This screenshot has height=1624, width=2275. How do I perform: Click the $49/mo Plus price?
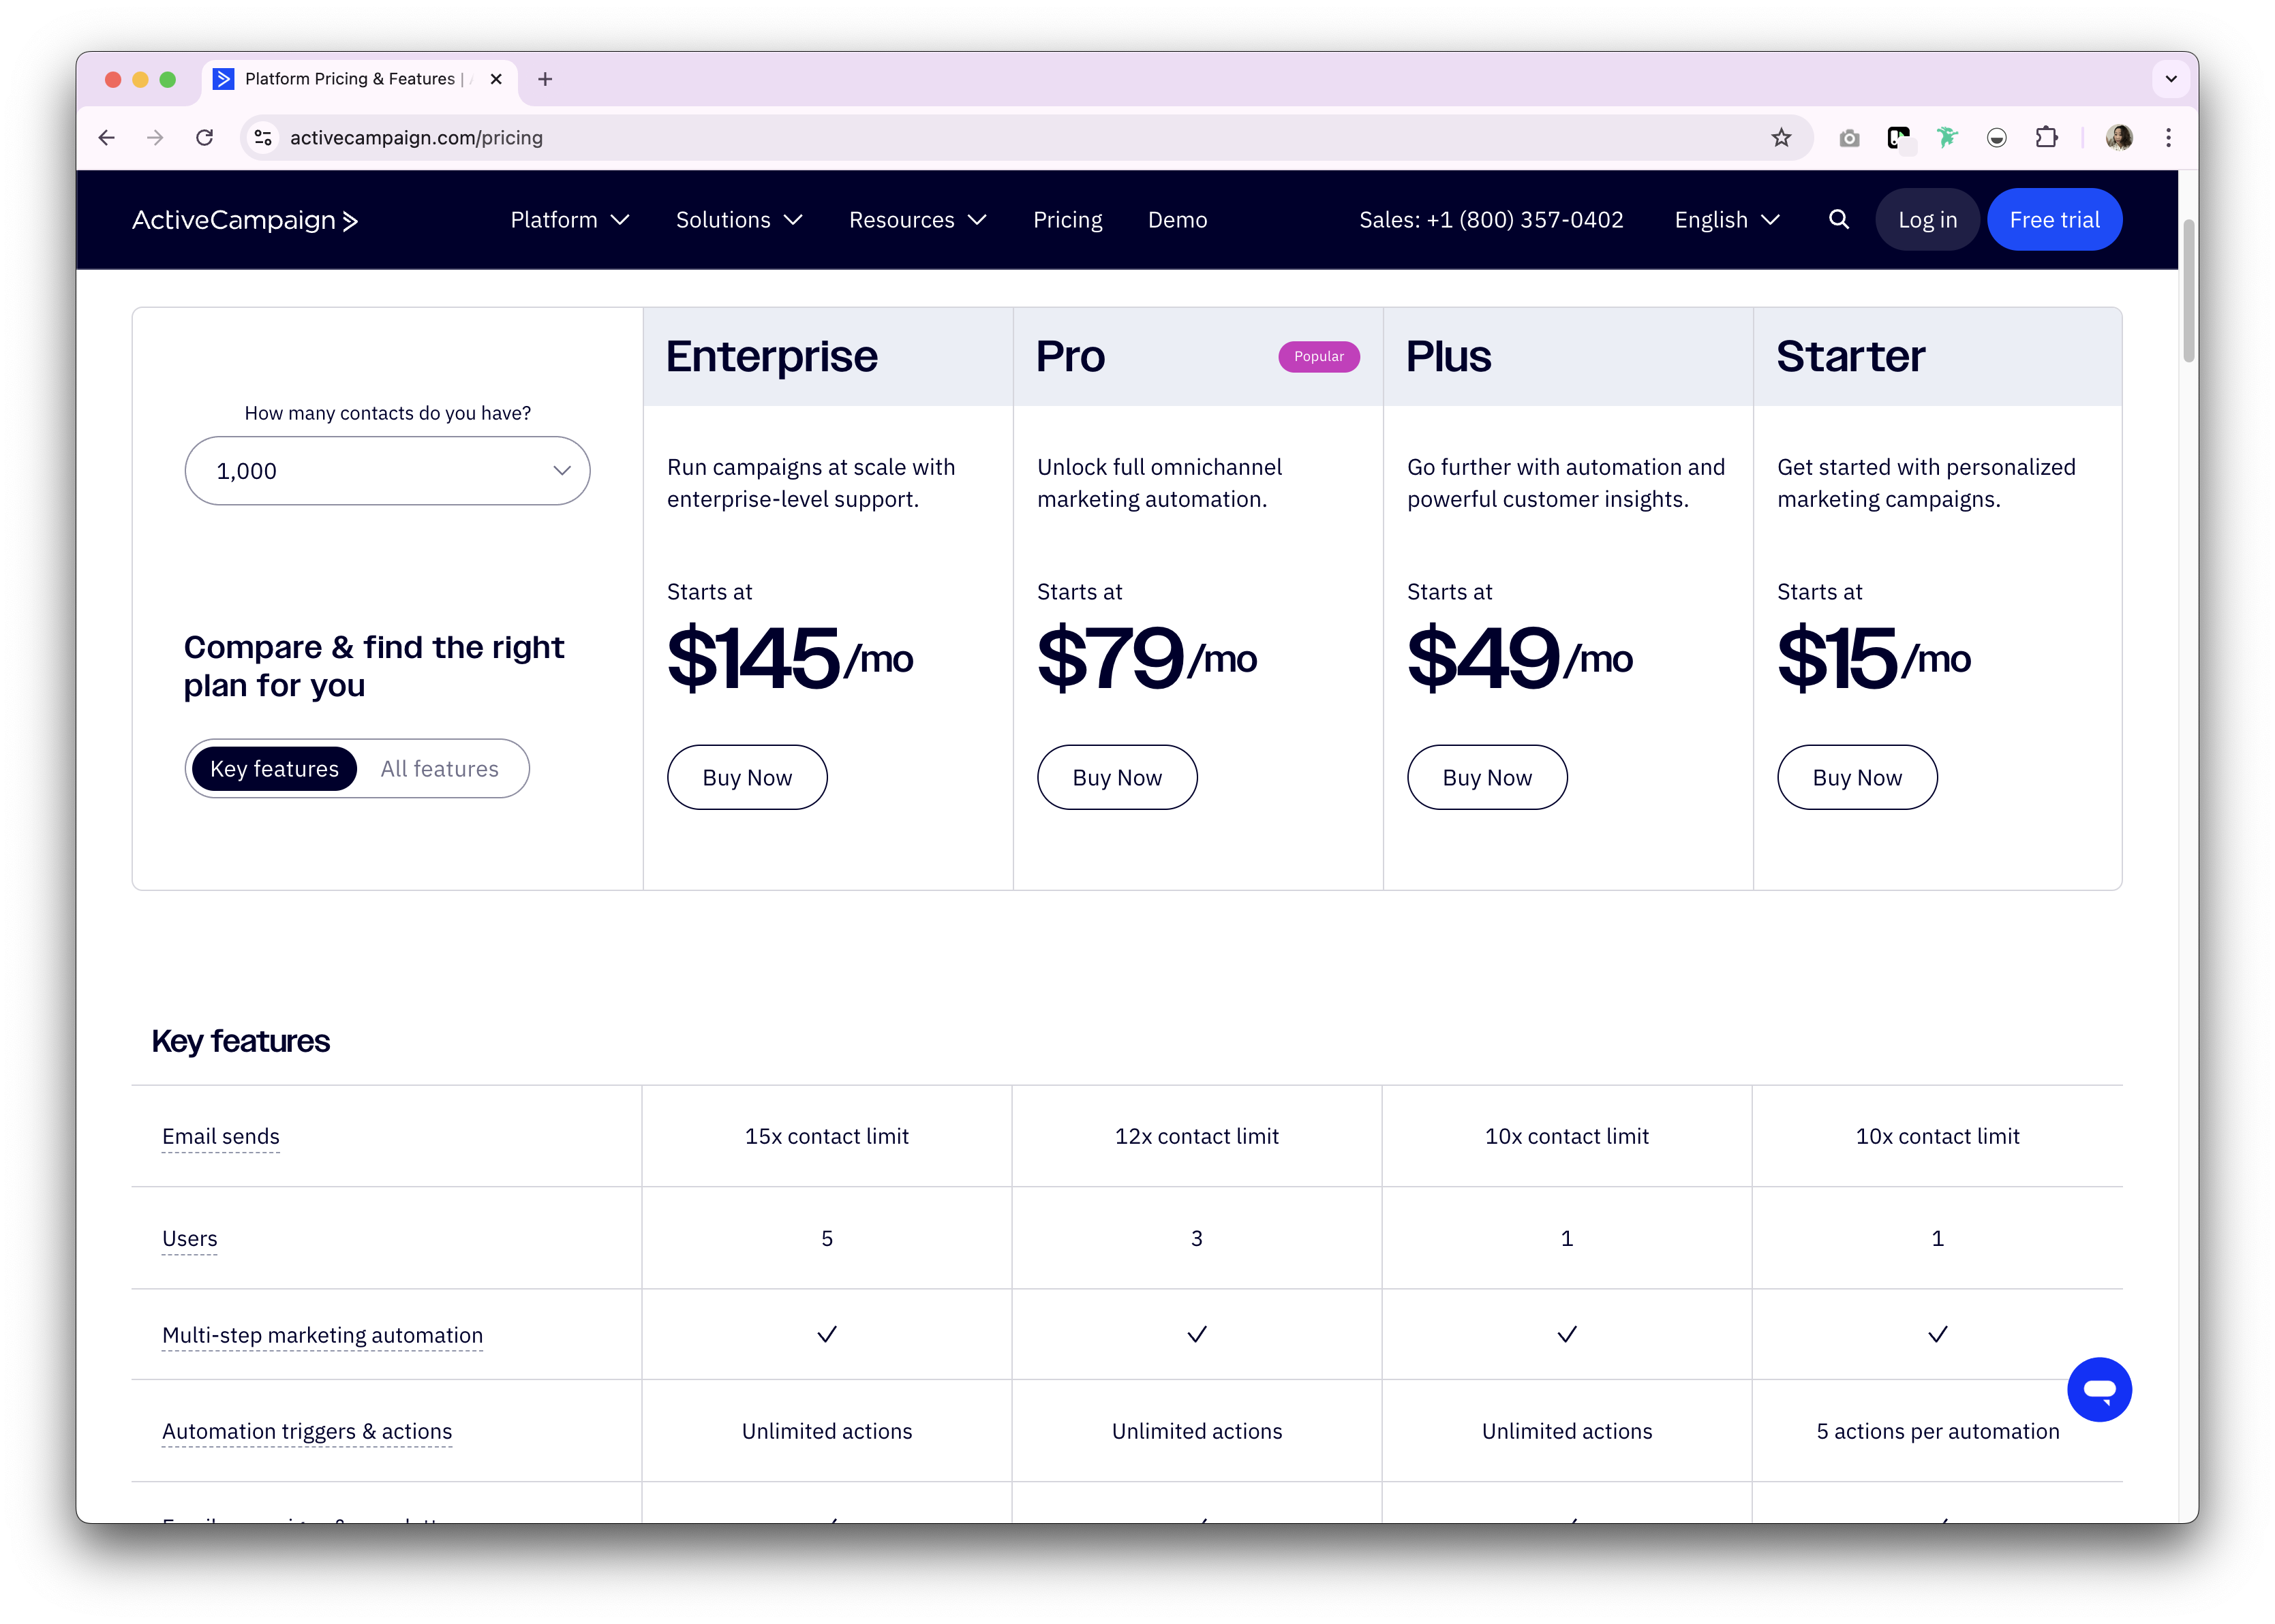(x=1521, y=658)
